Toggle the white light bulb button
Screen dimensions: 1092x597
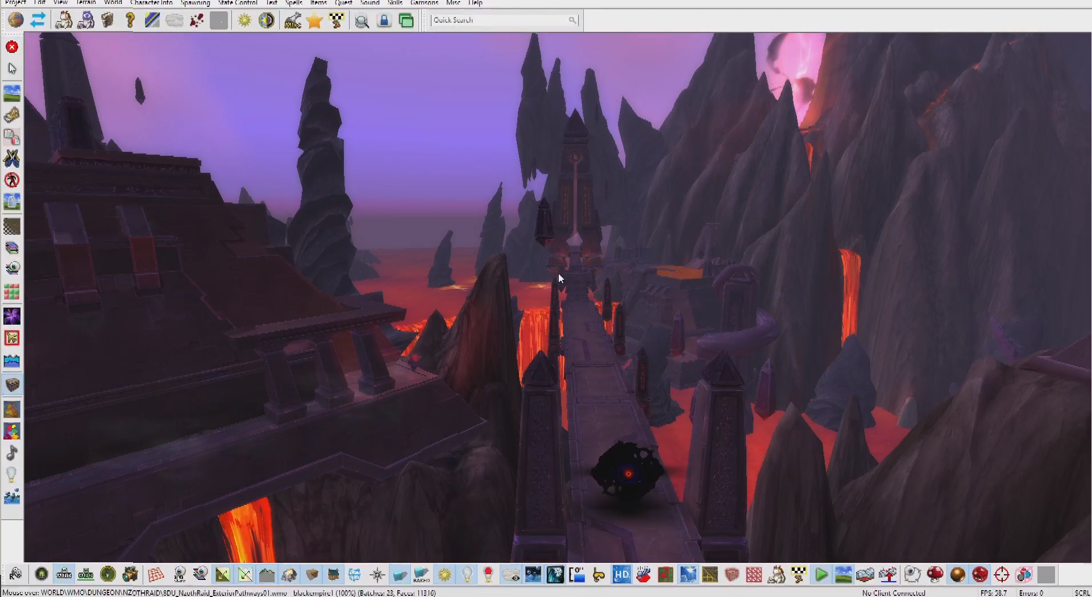point(467,575)
